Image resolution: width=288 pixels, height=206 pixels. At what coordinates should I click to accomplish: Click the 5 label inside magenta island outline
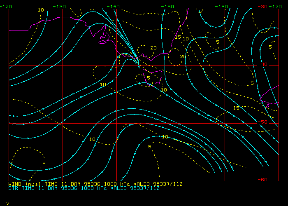coord(149,78)
